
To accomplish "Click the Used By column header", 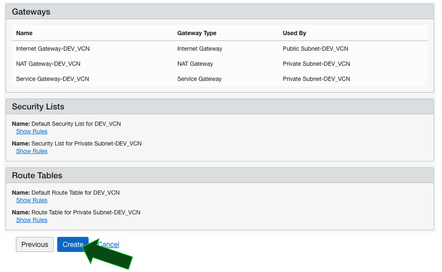I will [295, 33].
